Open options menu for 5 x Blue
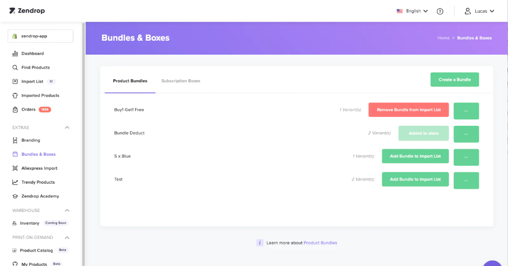 click(x=466, y=158)
